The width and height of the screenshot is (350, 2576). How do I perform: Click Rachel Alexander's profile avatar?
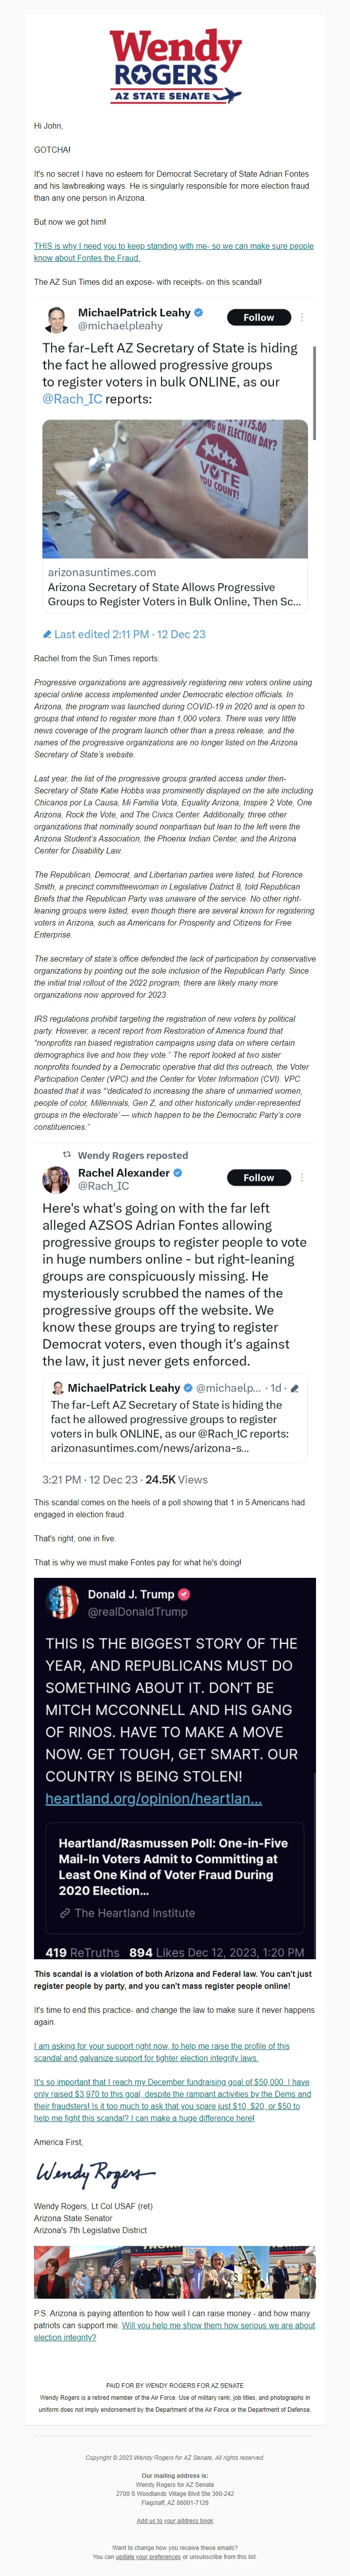point(56,1179)
